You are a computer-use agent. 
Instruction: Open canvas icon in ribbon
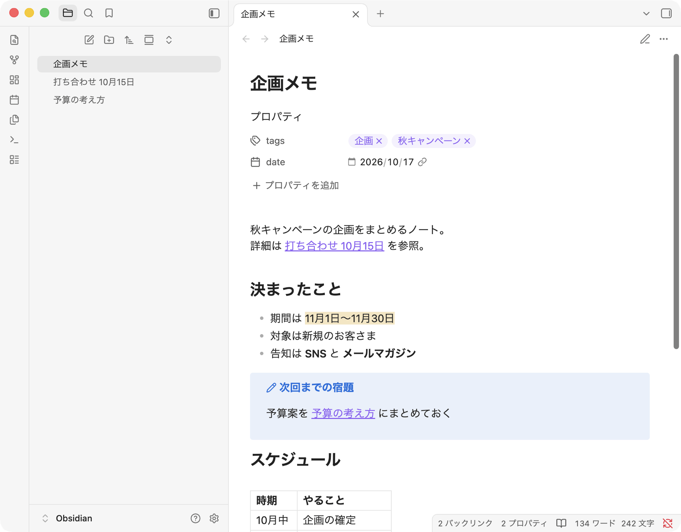click(14, 80)
